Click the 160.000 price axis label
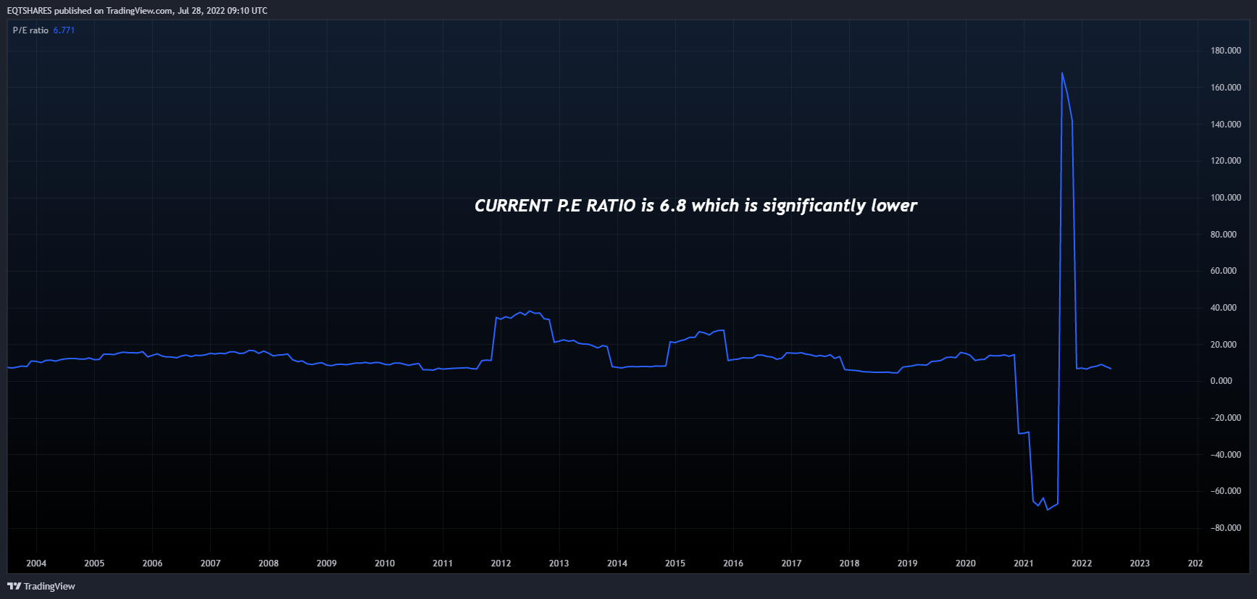Viewport: 1257px width, 599px height. point(1226,88)
